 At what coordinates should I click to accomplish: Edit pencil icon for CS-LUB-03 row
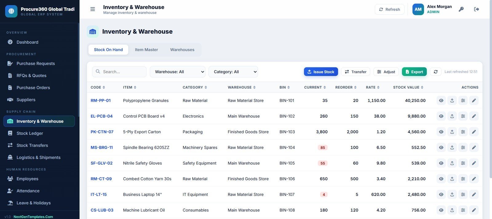(474, 210)
